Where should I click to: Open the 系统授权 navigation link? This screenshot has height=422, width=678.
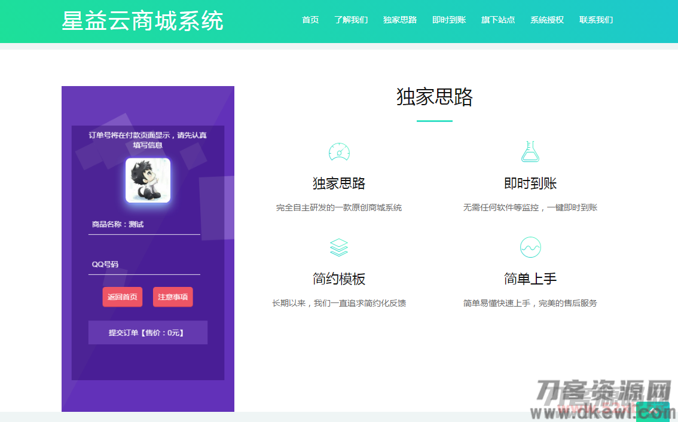coord(547,20)
